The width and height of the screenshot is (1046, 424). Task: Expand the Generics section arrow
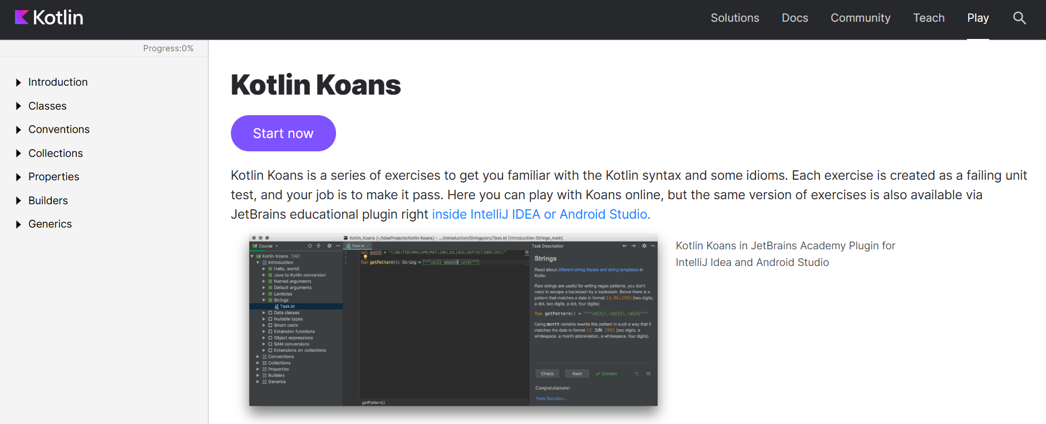pos(18,224)
